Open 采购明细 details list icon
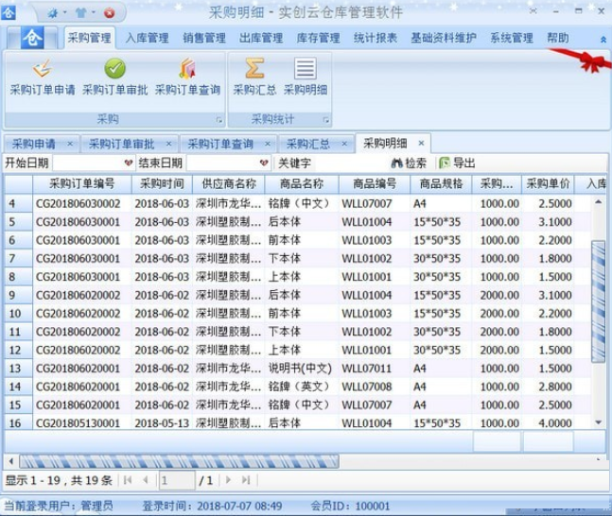612x516 pixels. (306, 77)
